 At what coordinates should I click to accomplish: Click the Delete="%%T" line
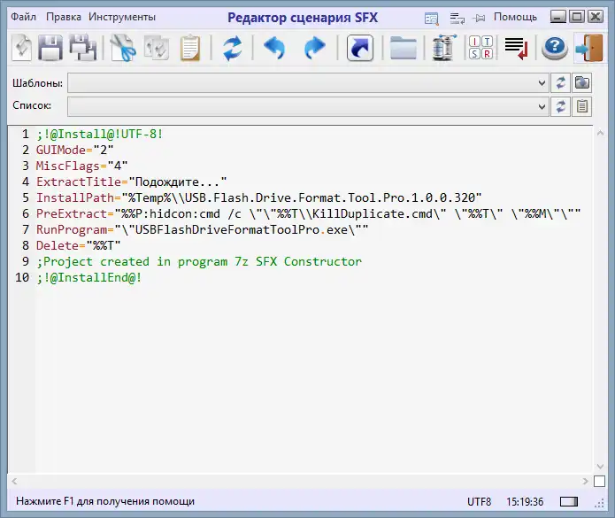pyautogui.click(x=78, y=245)
